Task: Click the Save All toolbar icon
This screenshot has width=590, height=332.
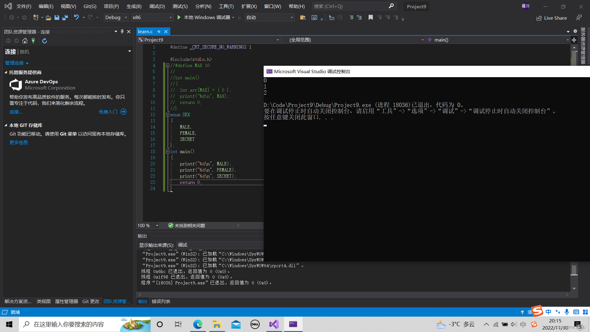Action: pyautogui.click(x=65, y=18)
